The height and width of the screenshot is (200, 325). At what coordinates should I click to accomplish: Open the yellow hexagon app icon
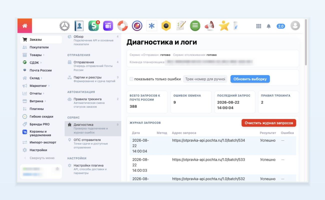click(166, 26)
